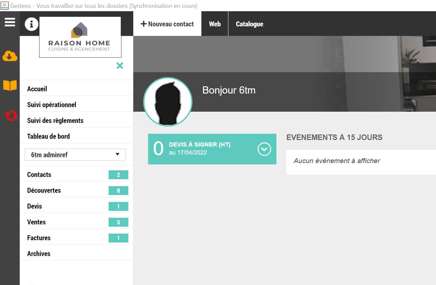Close the sidebar with the teal X

(x=120, y=66)
